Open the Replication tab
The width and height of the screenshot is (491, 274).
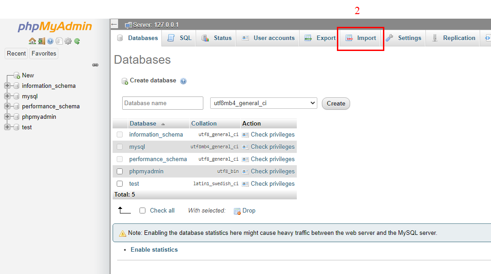453,38
